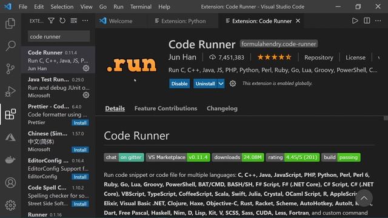Switch to the Extension: Python tab
Image resolution: width=388 pixels, height=218 pixels.
click(183, 21)
